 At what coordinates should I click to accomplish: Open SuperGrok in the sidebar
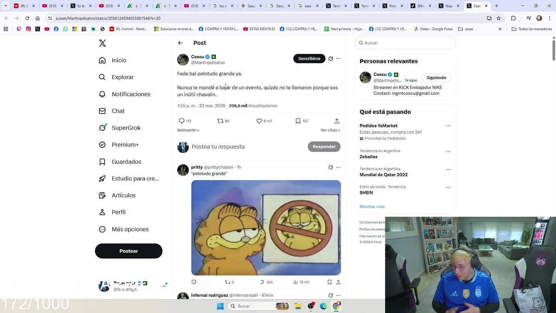119,128
